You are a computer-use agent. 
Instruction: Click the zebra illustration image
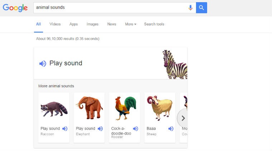pyautogui.click(x=175, y=64)
